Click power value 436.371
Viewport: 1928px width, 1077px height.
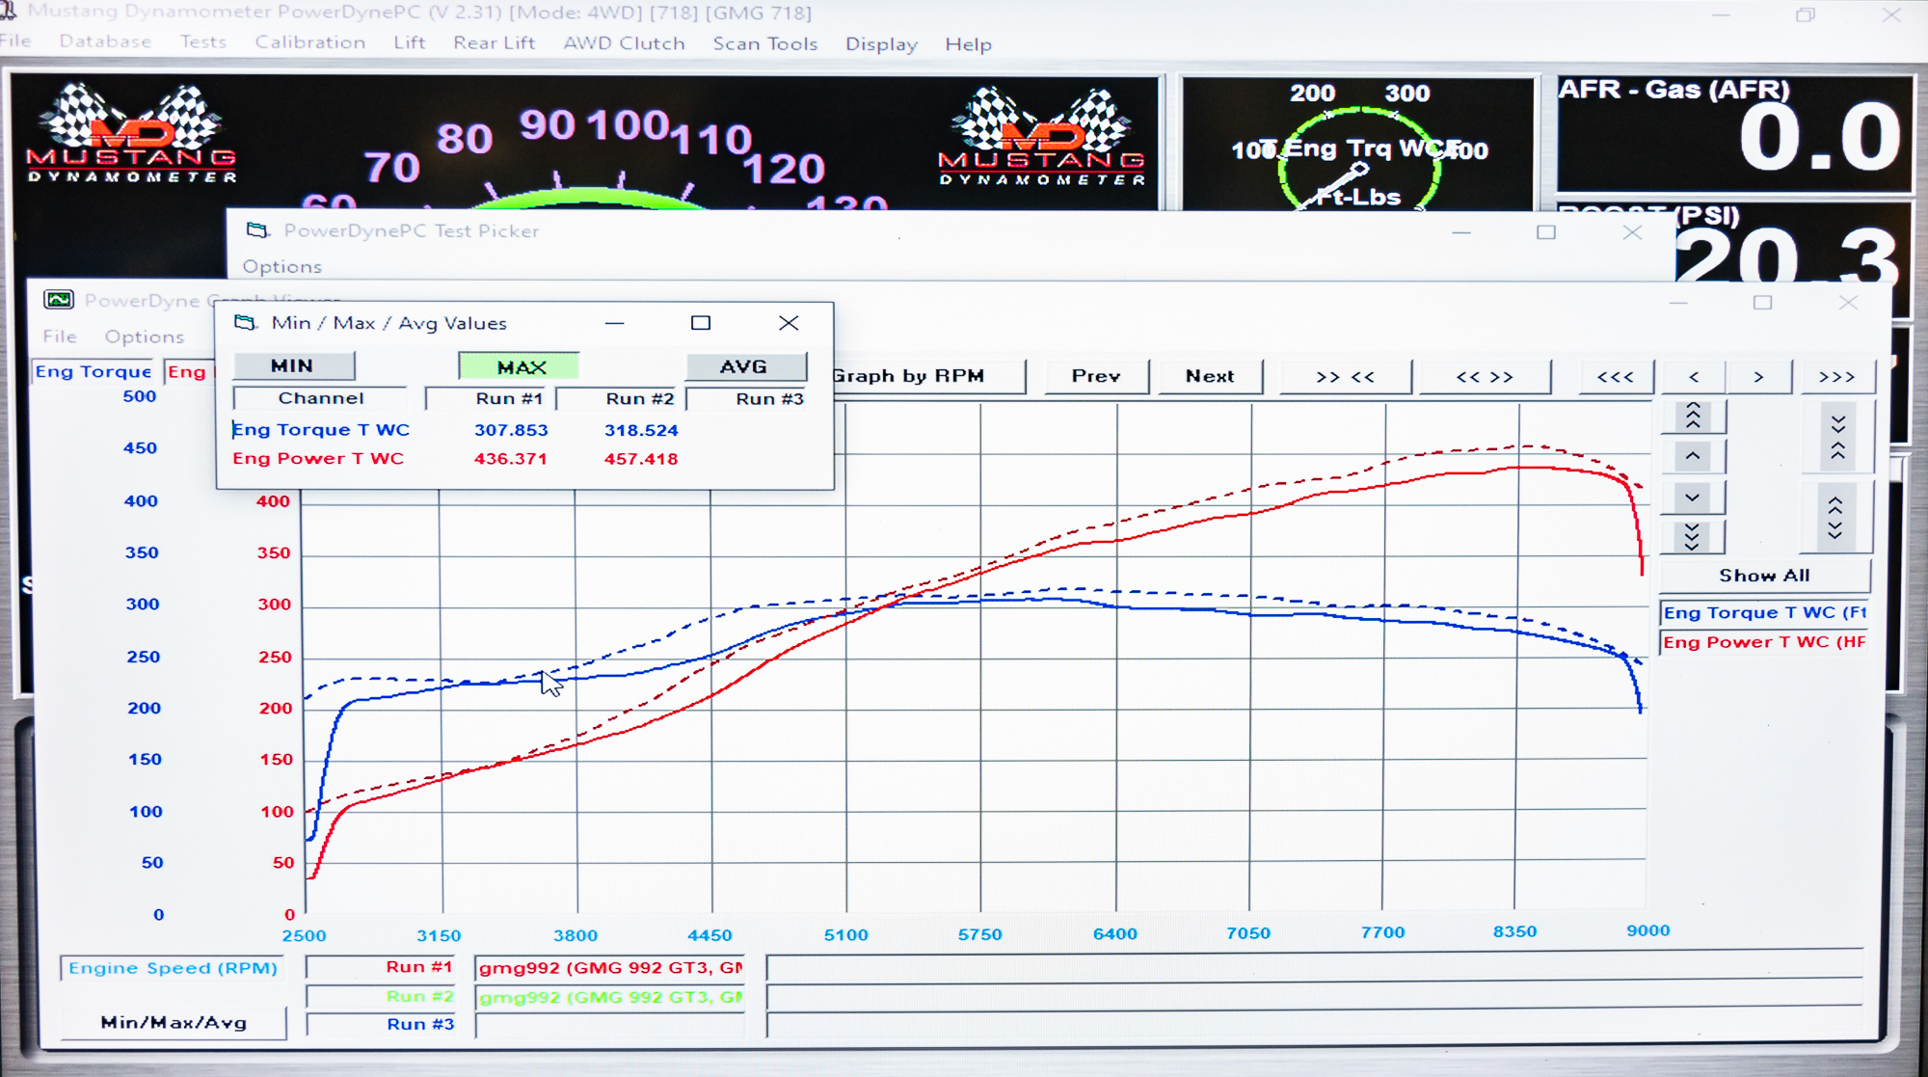pyautogui.click(x=511, y=459)
